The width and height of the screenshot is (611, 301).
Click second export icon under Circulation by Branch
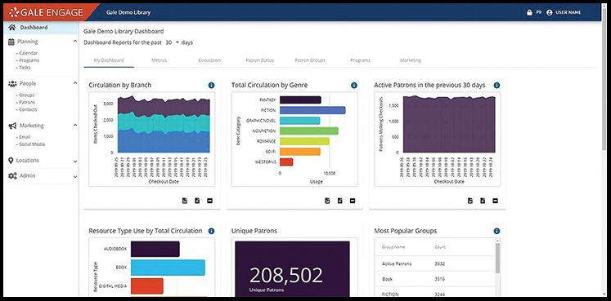[197, 201]
